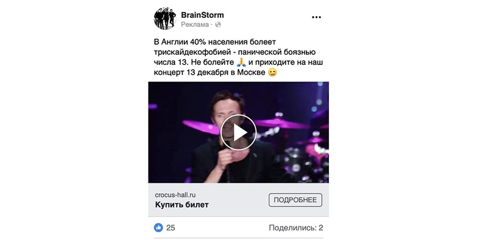Open the crocus-hall.ru link

[175, 195]
